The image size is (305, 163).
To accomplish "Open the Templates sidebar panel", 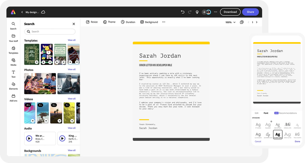I will [13, 50].
